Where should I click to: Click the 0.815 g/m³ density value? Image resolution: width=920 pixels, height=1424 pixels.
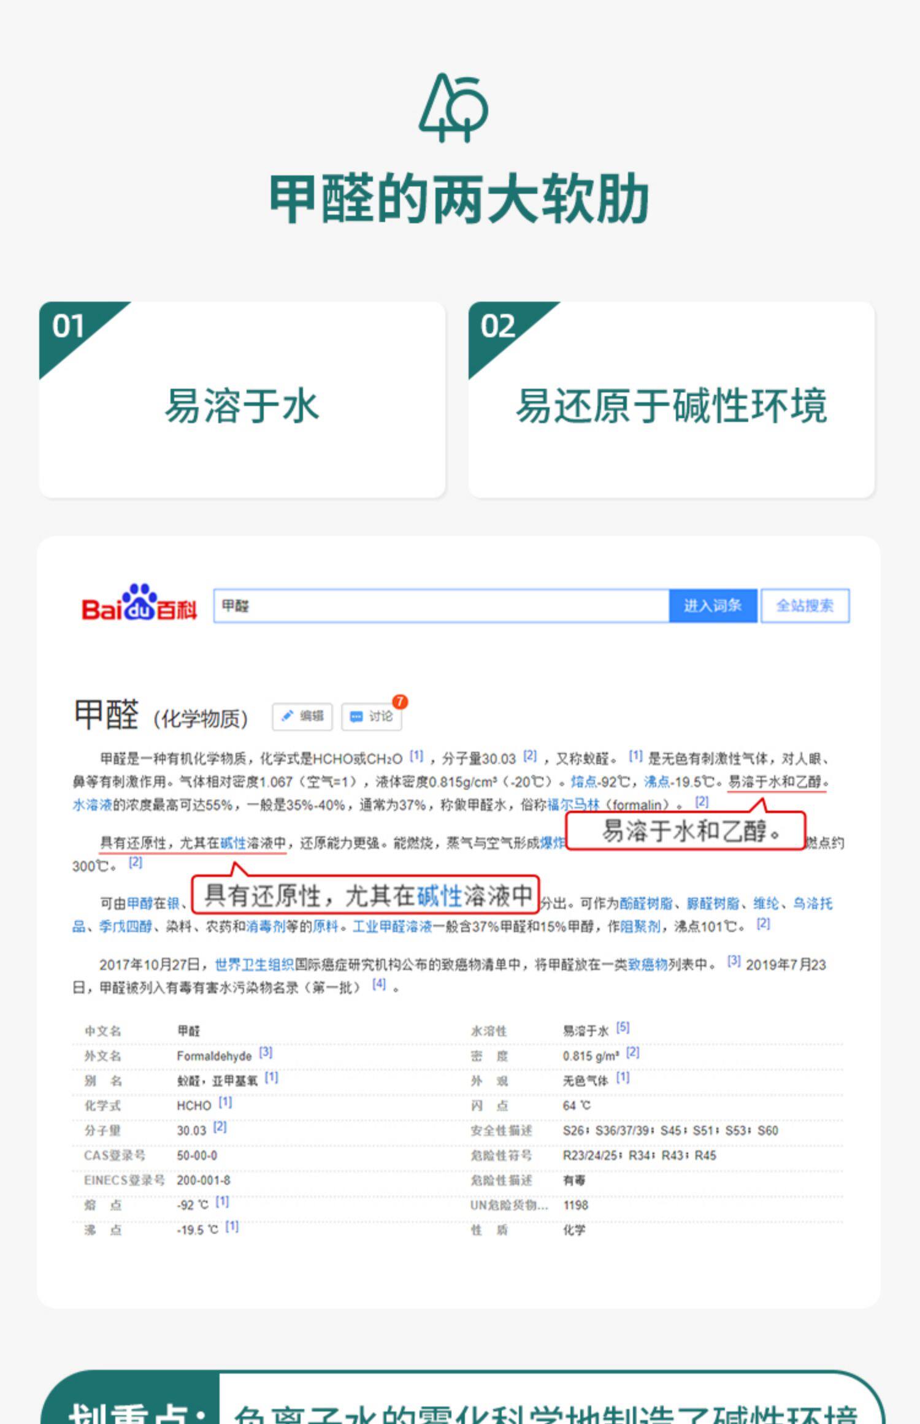click(591, 1056)
